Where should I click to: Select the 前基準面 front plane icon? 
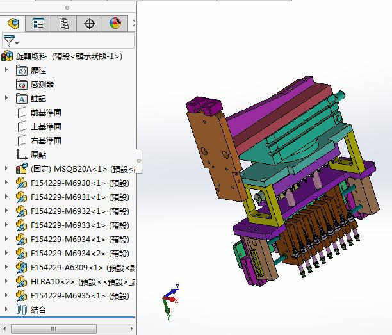[22, 113]
